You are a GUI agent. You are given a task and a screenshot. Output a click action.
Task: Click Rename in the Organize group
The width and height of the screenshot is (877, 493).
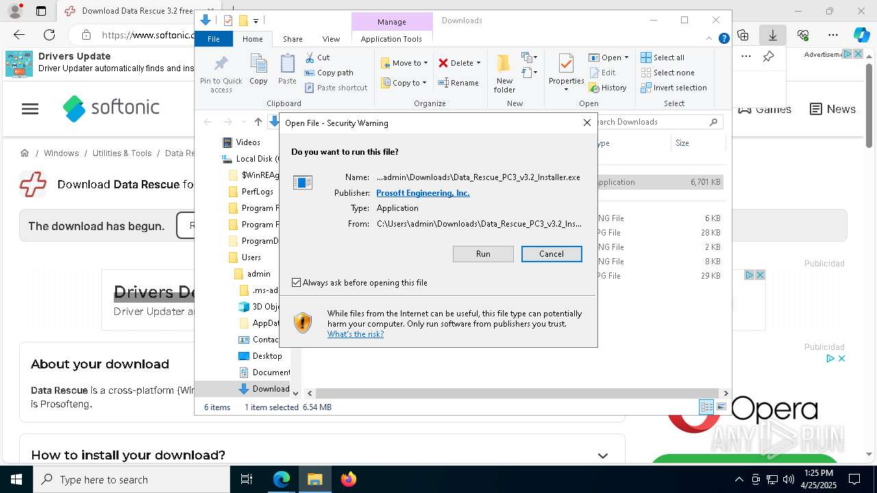(458, 83)
